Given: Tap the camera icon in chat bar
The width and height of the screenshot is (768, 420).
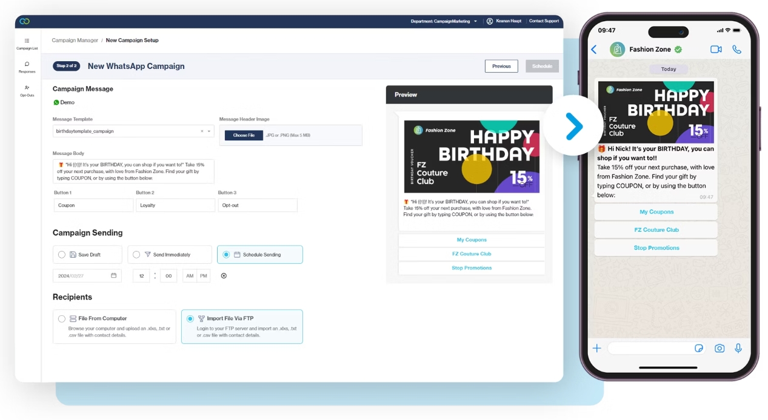Looking at the screenshot, I should point(720,348).
